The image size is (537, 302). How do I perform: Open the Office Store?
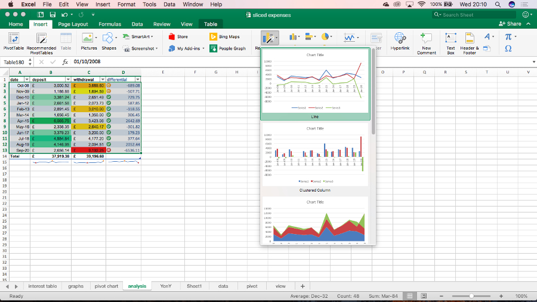(x=178, y=36)
